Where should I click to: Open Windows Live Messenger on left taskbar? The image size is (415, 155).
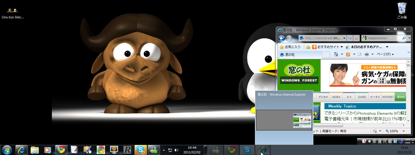pos(154,150)
